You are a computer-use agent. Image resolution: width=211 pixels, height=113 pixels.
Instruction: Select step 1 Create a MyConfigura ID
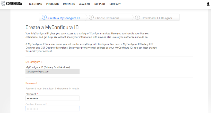coord(63,17)
